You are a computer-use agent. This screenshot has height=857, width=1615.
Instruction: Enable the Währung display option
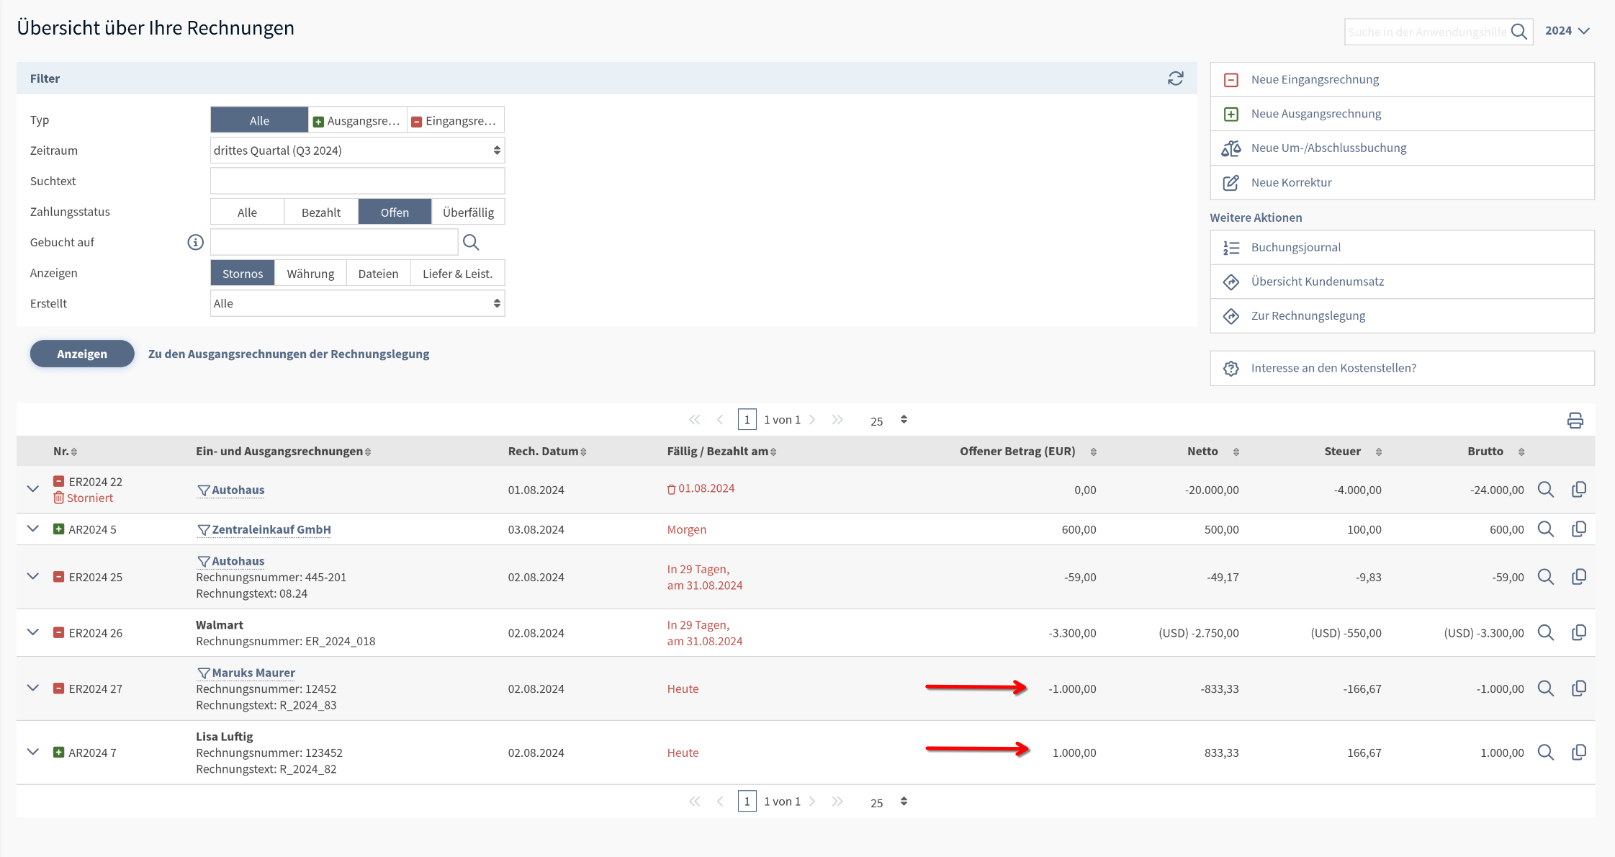tap(310, 274)
